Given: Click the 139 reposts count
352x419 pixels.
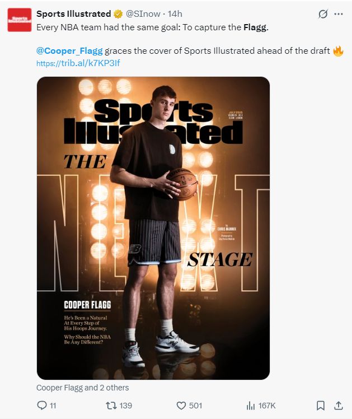Looking at the screenshot, I should (125, 406).
